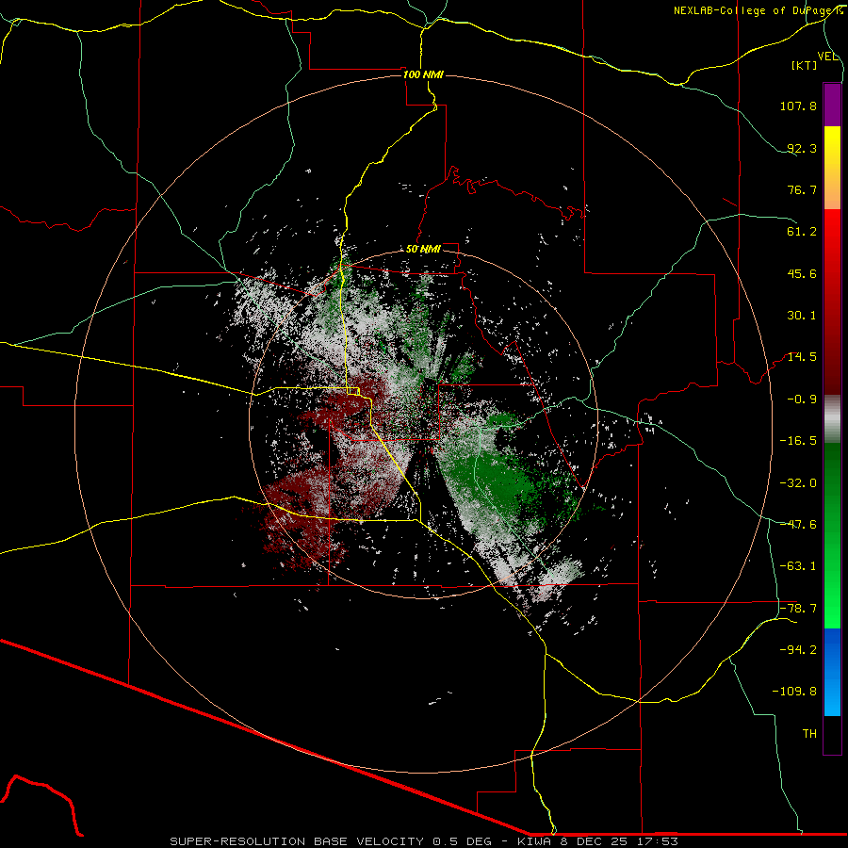Click the 50 NMI range ring label

pyautogui.click(x=423, y=250)
